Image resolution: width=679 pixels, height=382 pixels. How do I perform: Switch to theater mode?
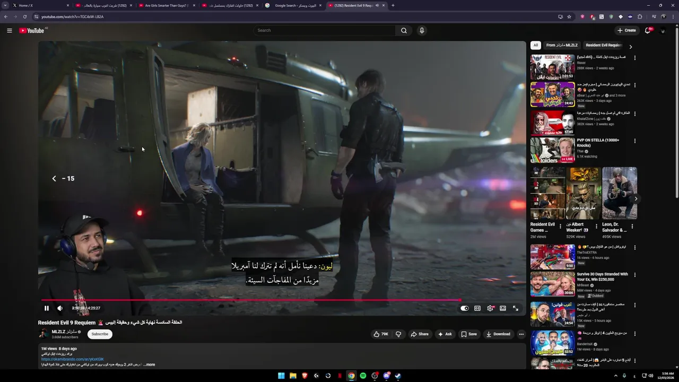(x=503, y=308)
